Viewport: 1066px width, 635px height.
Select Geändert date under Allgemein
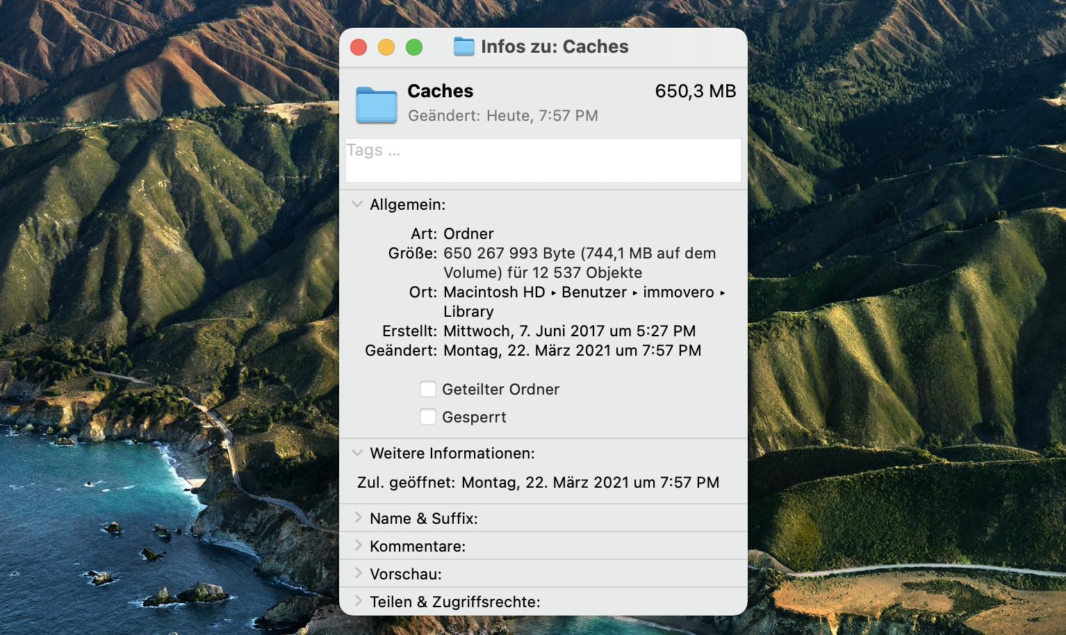point(572,350)
